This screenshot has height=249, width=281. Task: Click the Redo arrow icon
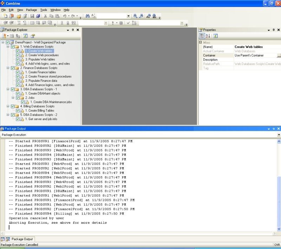tap(73, 16)
